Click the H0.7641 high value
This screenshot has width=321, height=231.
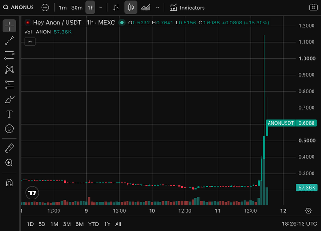tap(162, 23)
